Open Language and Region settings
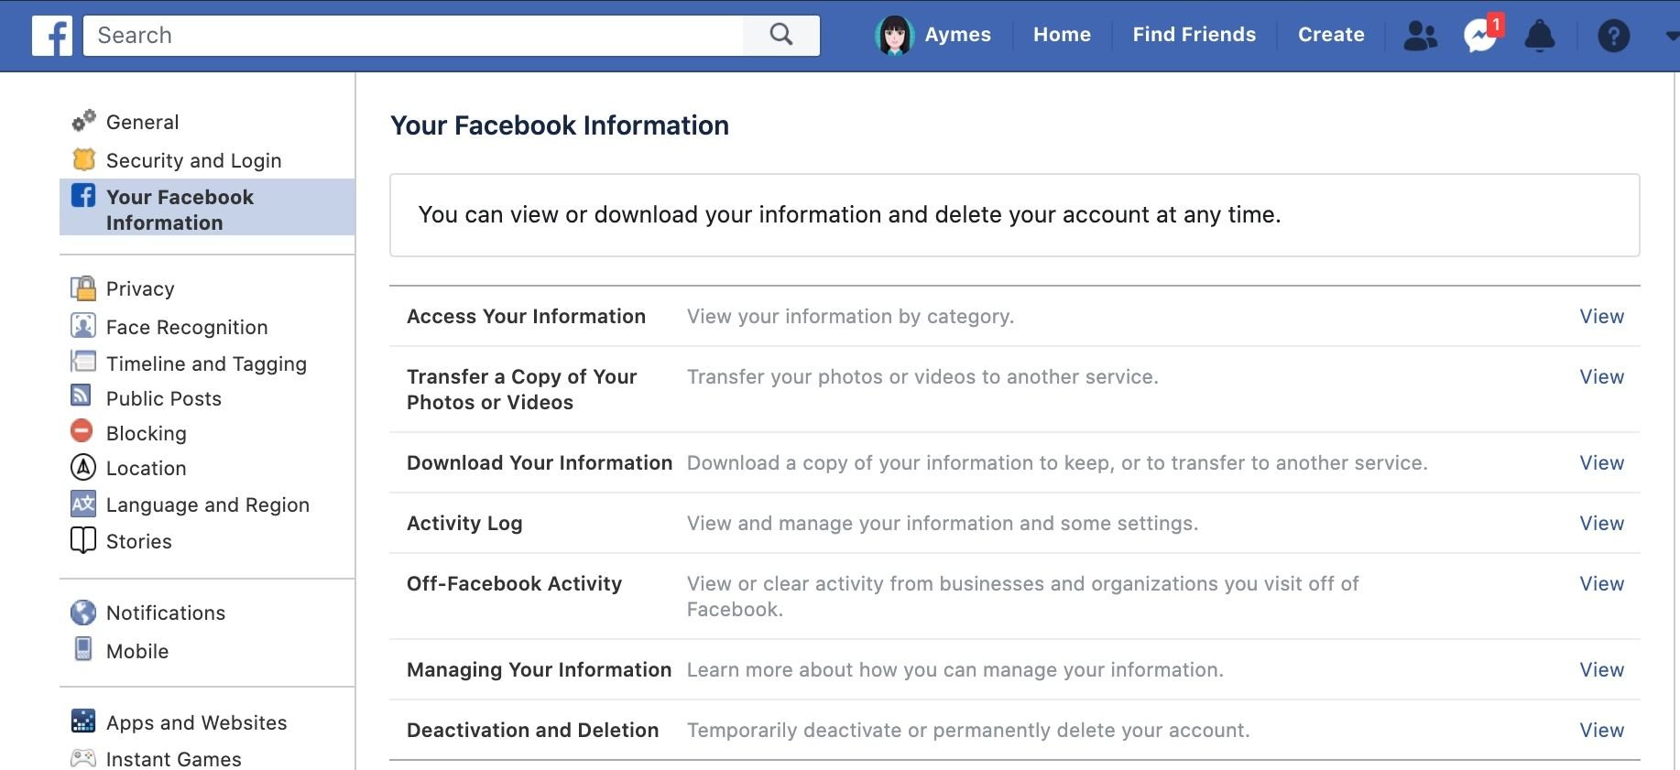The height and width of the screenshot is (770, 1680). [207, 504]
